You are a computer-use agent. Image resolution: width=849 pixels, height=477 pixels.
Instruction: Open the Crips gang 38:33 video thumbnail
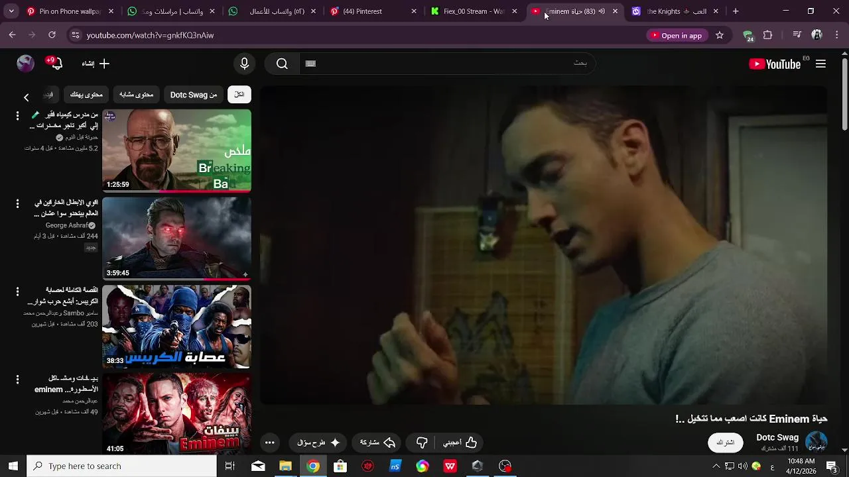click(x=176, y=327)
